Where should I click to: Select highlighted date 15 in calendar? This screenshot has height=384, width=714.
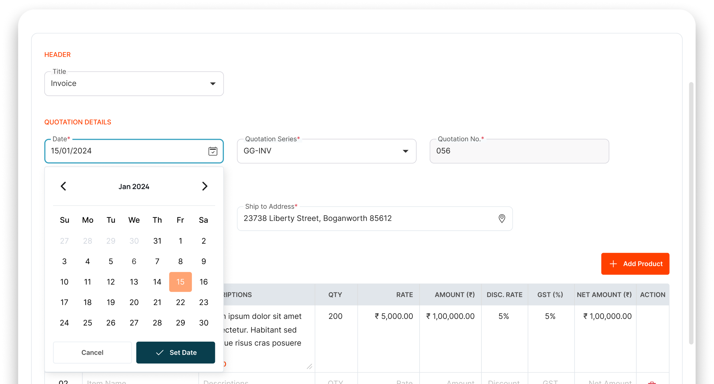[x=180, y=282]
